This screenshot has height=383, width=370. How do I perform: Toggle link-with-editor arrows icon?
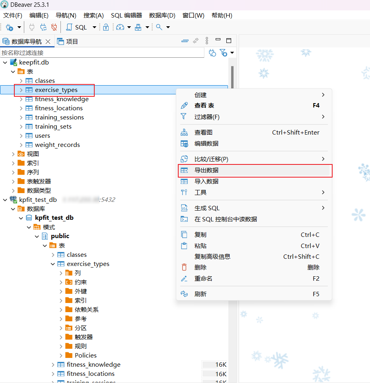[x=196, y=41]
